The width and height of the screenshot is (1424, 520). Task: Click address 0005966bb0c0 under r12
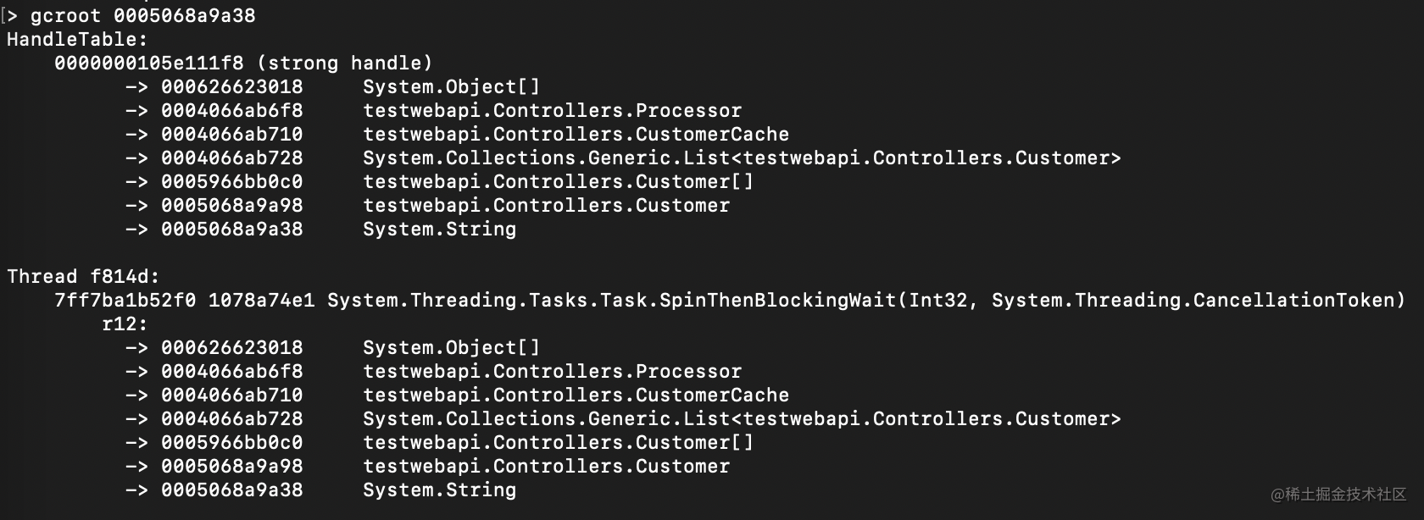231,443
